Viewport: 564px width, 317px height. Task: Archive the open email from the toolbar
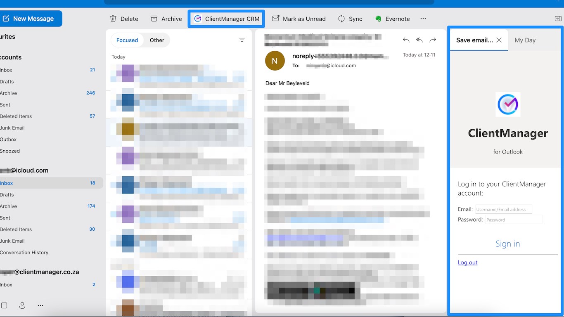pos(166,19)
